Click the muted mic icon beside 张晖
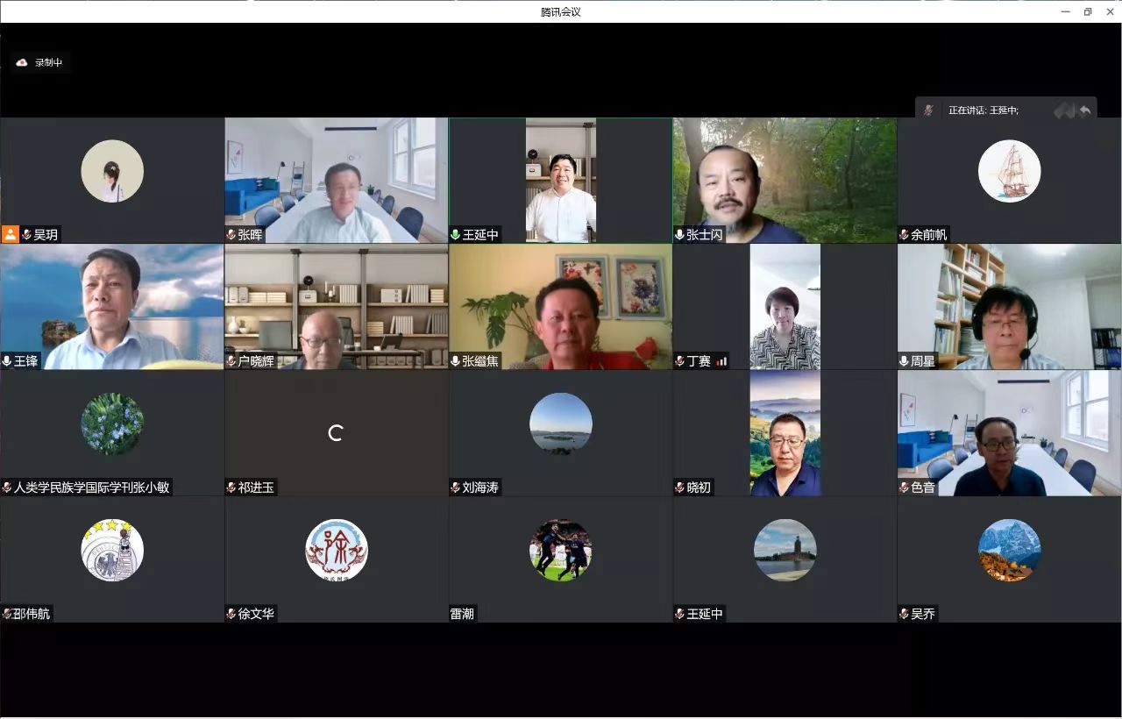 pos(231,235)
